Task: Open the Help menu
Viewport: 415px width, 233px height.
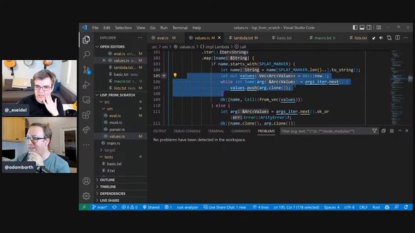Action: click(x=196, y=28)
